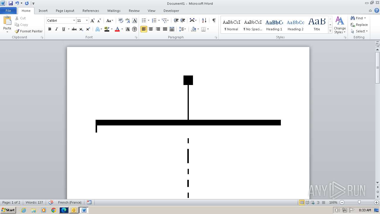The image size is (380, 214).
Task: Click the Zoom In plus button
Action: point(376,202)
